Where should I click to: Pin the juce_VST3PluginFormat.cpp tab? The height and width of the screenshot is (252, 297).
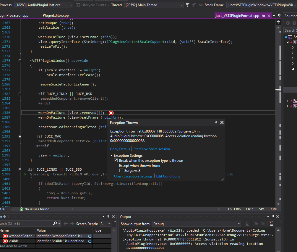(x=263, y=16)
